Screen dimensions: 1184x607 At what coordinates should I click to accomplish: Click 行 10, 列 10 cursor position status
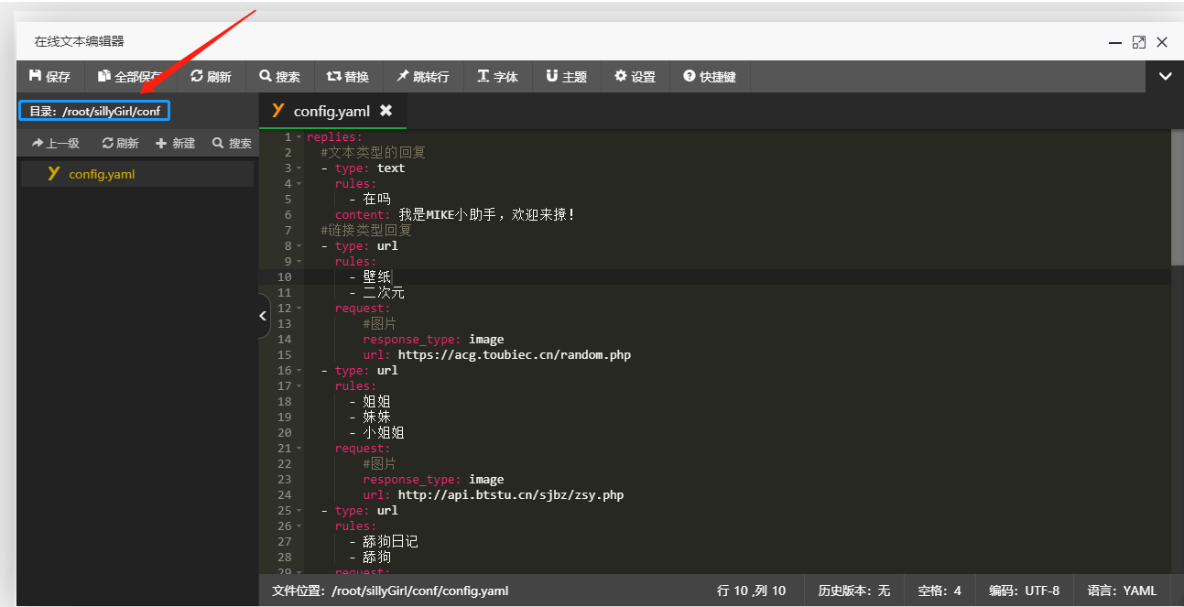point(752,591)
